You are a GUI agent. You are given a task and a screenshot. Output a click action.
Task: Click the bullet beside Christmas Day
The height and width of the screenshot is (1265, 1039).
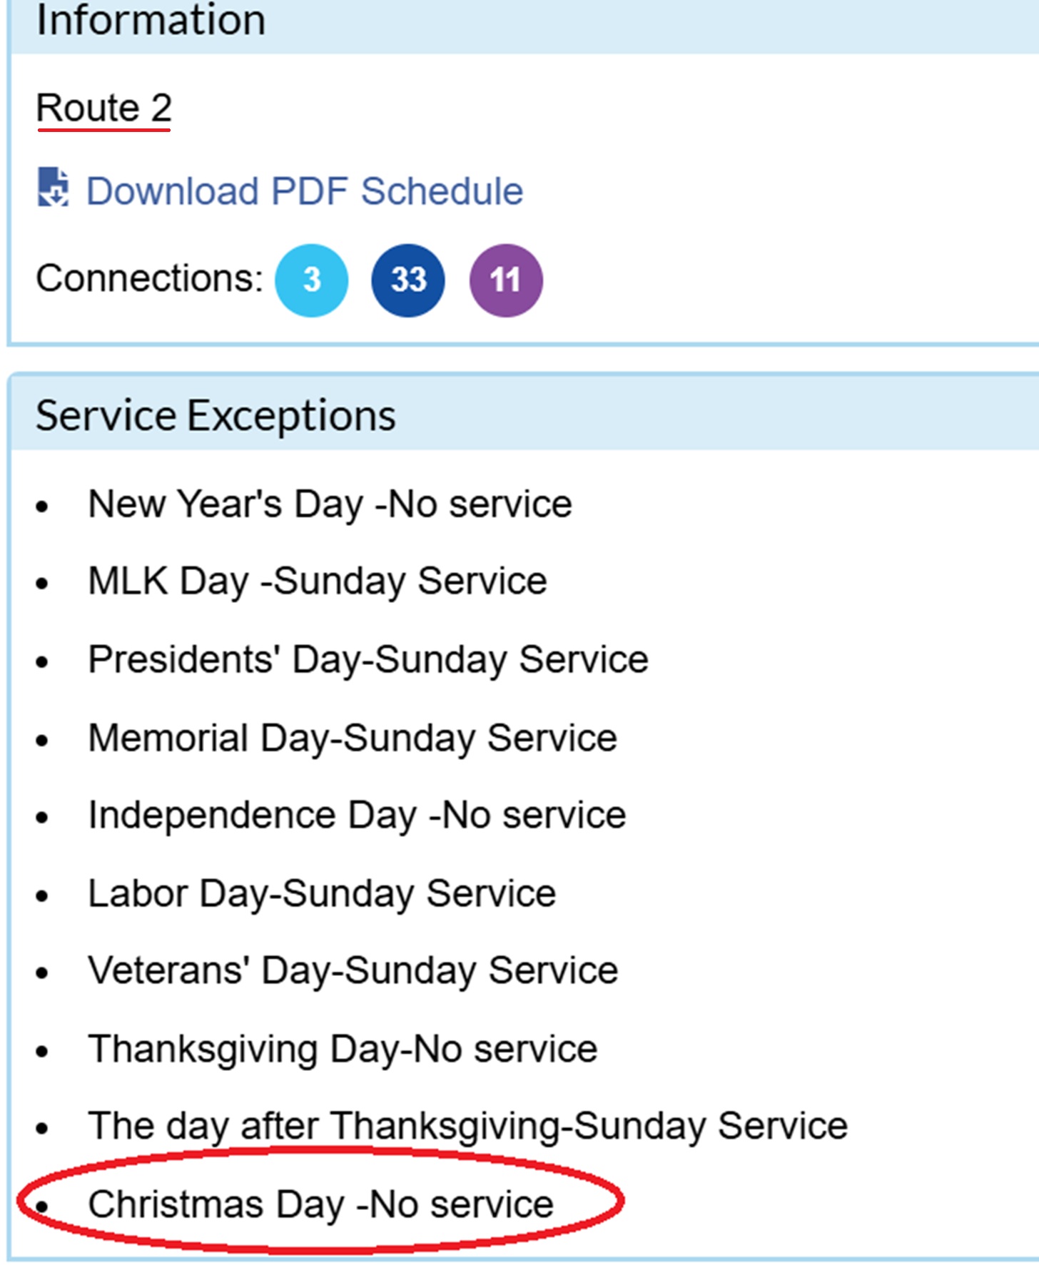43,1206
